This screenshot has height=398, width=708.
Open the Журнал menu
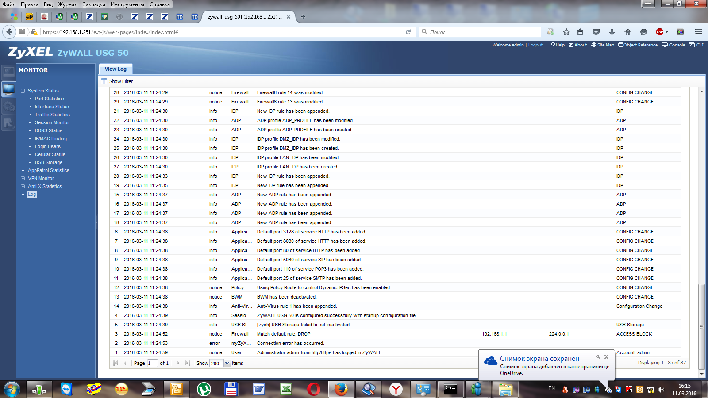[67, 4]
